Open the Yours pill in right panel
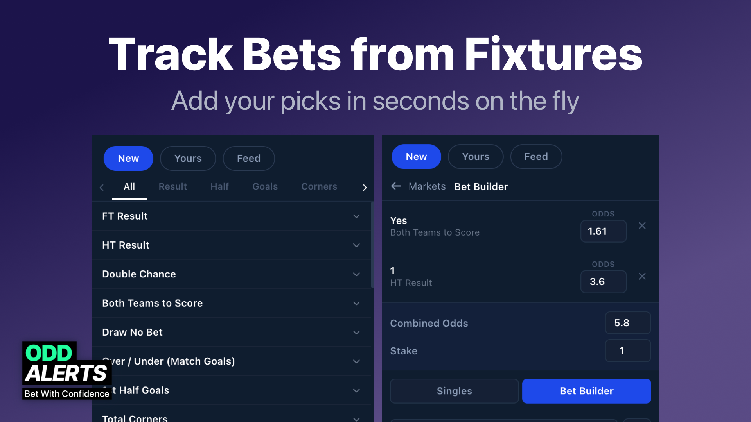The height and width of the screenshot is (422, 751). (x=476, y=157)
